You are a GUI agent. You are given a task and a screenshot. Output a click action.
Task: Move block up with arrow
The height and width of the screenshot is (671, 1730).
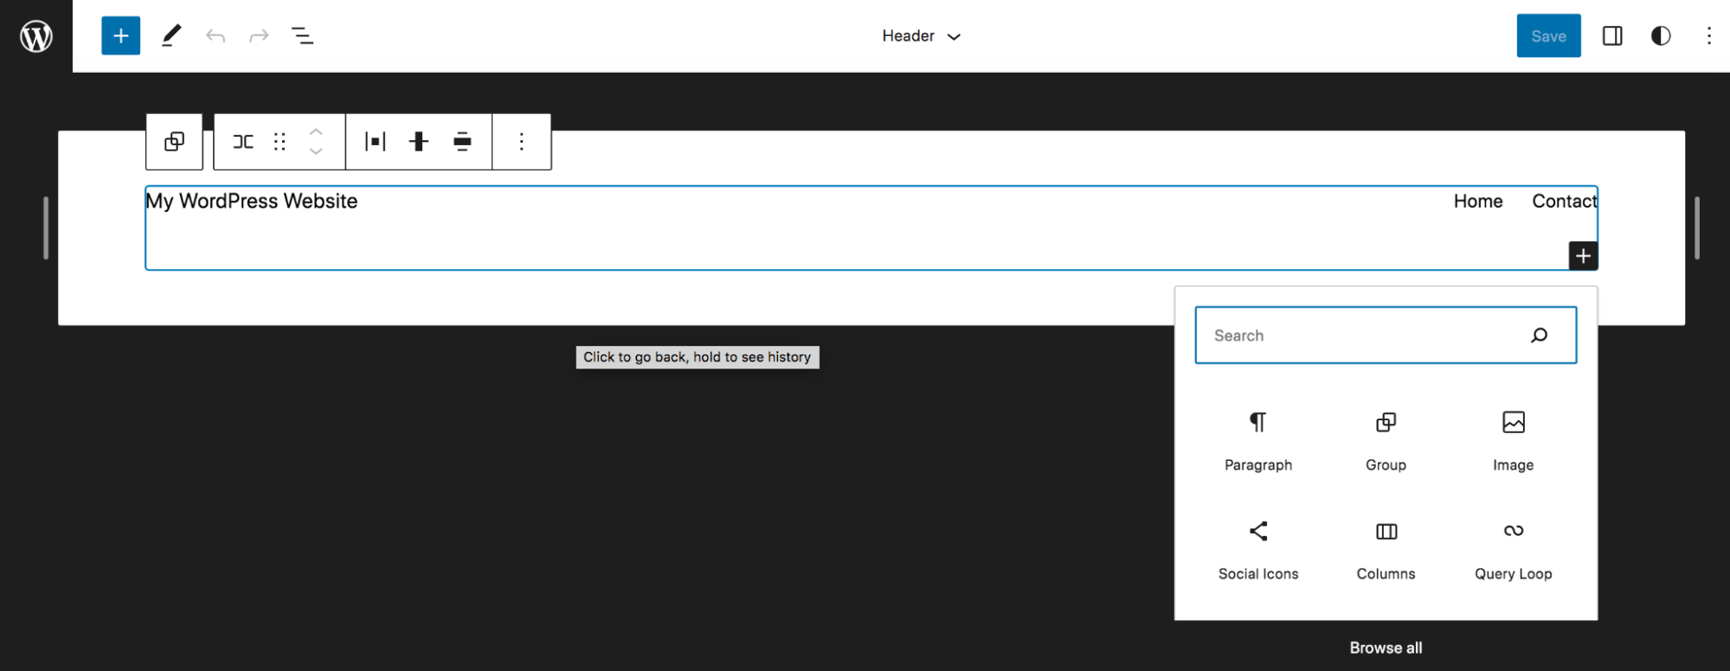click(316, 132)
